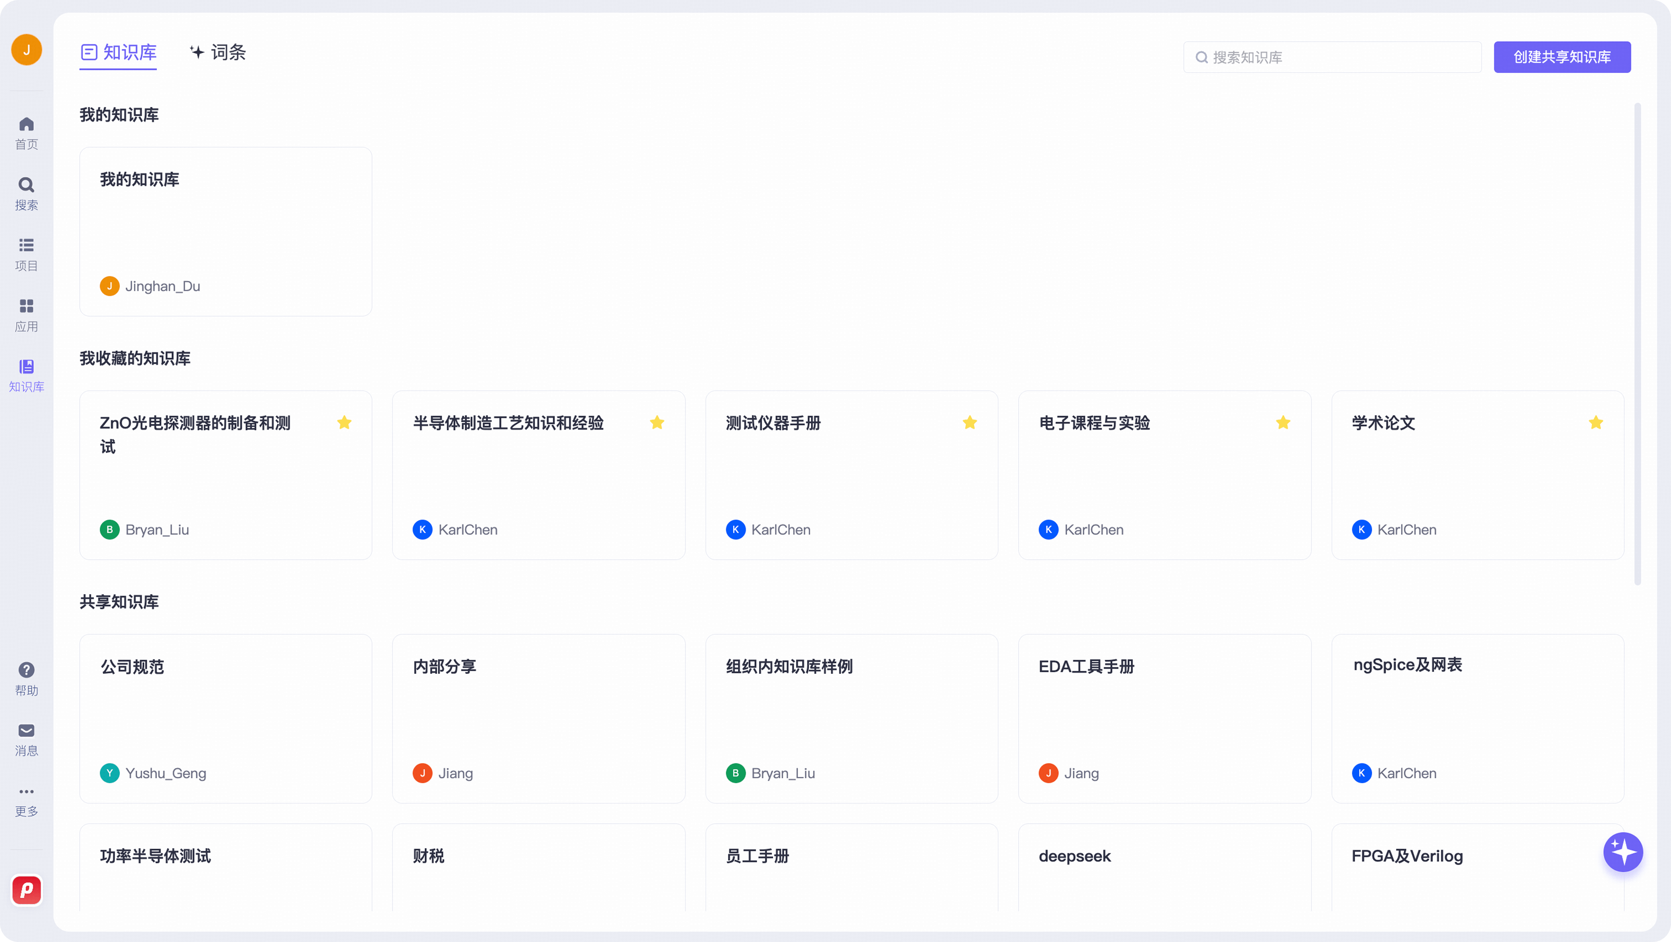Go to 首页 home in sidebar
Screen dimensions: 1671x942
point(27,133)
